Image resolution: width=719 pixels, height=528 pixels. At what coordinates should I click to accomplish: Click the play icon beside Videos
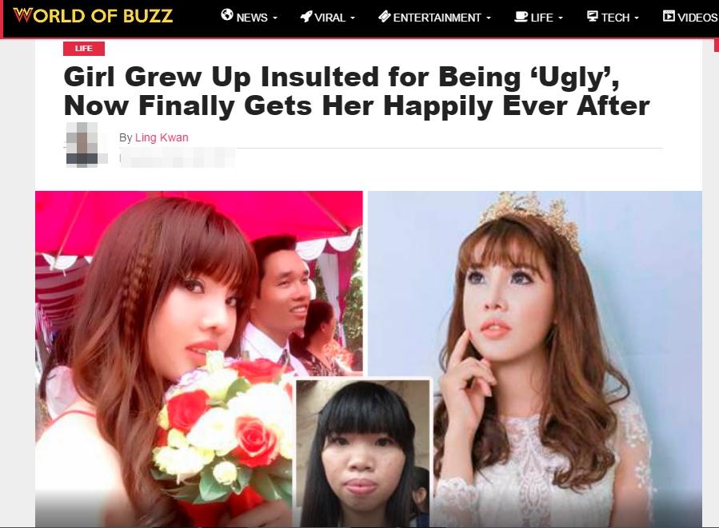click(669, 16)
